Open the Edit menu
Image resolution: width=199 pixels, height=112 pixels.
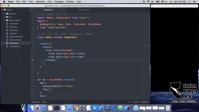(24, 2)
